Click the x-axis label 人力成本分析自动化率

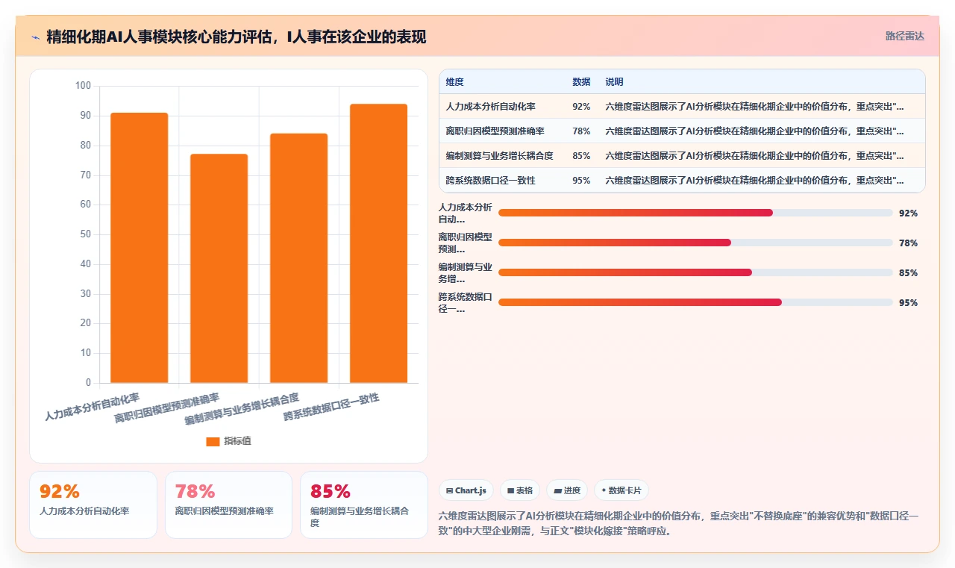click(x=92, y=406)
